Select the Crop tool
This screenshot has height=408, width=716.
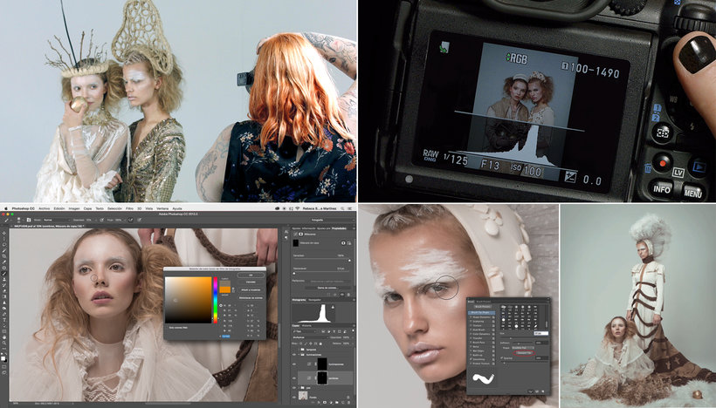[x=4, y=256]
